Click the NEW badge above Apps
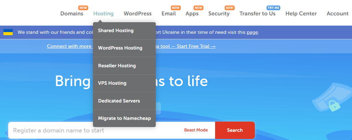352x140 pixels. (198, 8)
